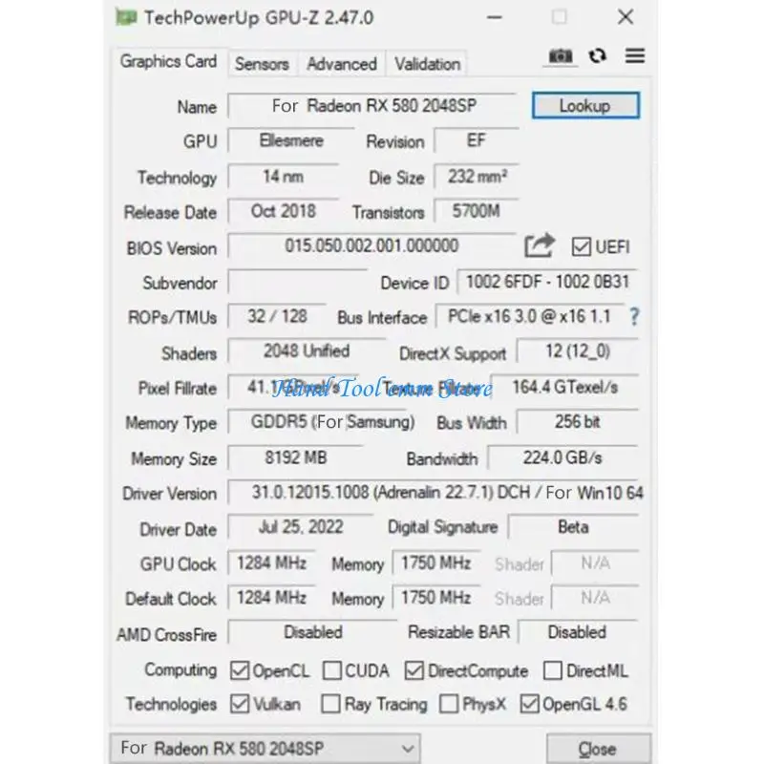Toggle the Vulkan checkbox
Image resolution: width=764 pixels, height=764 pixels.
point(240,704)
